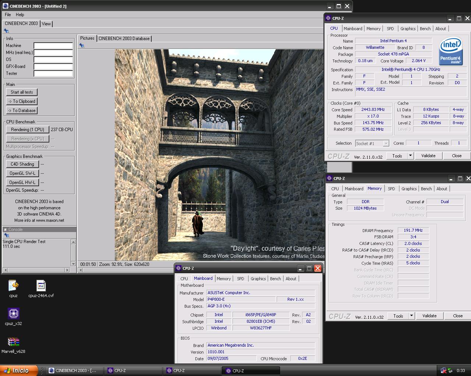Click the MHz (real freq.) input field
Screen dimensions: 471x376
pyautogui.click(x=53, y=53)
